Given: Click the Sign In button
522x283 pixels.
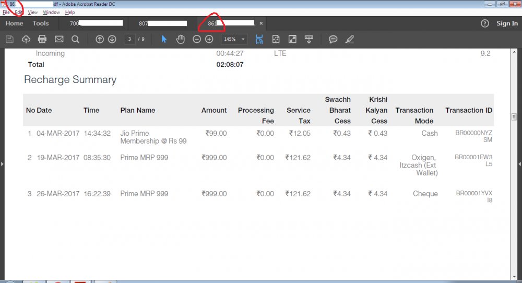Looking at the screenshot, I should (x=507, y=23).
